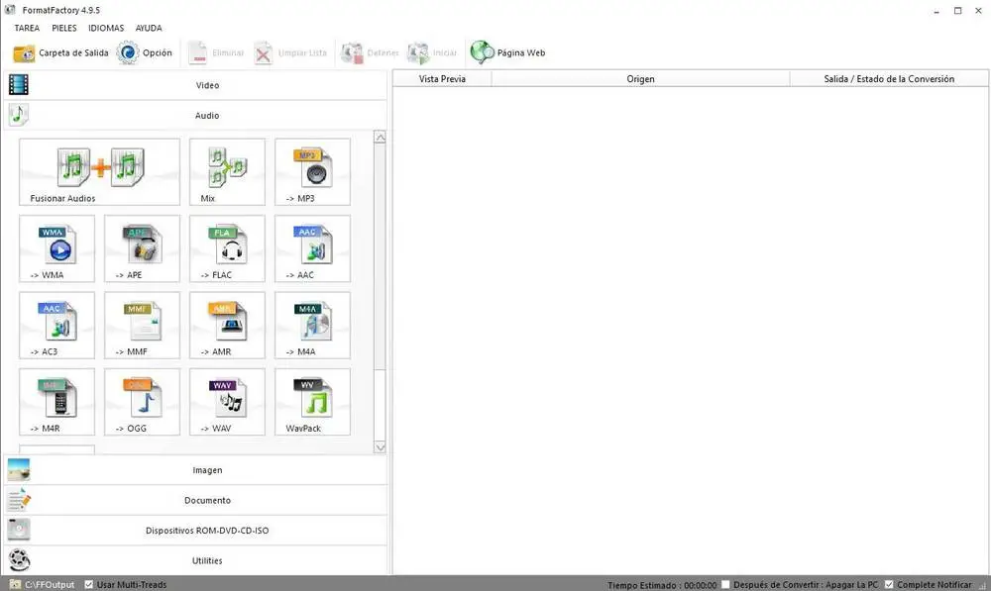Image resolution: width=991 pixels, height=591 pixels.
Task: Select the convert to MMF icon
Action: (142, 325)
